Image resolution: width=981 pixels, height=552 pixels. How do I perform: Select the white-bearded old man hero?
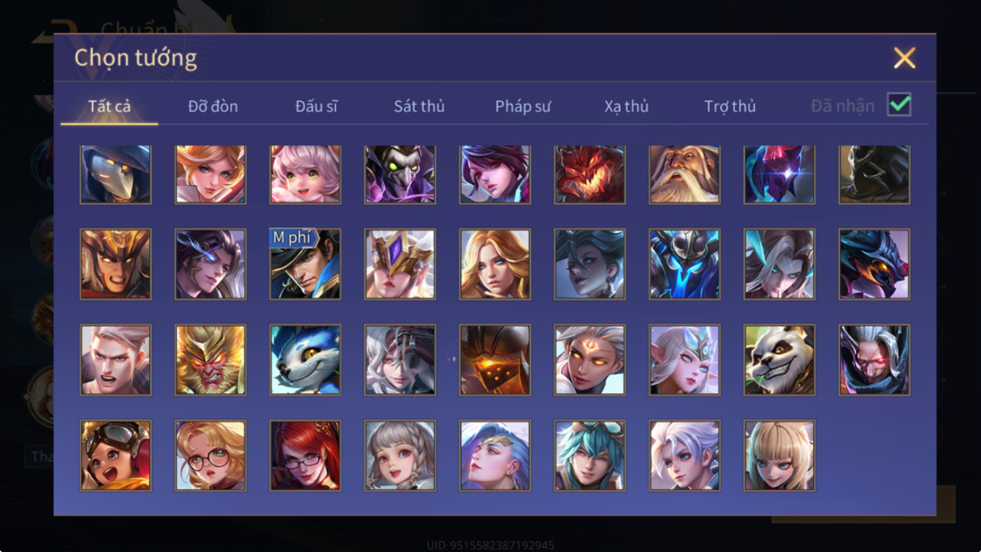[x=685, y=175]
